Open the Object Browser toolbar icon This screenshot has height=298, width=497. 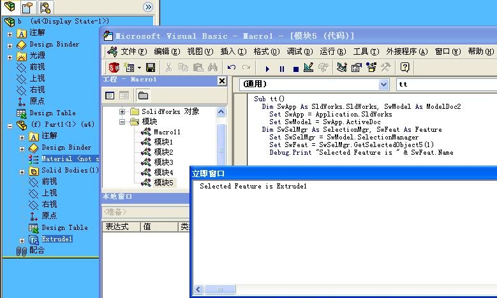click(x=371, y=67)
